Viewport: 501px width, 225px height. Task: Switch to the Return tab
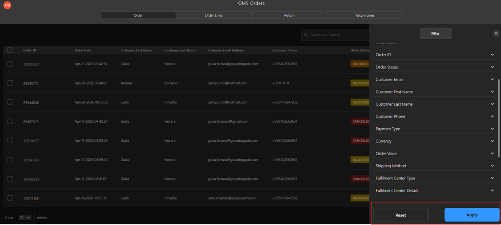[x=289, y=15]
